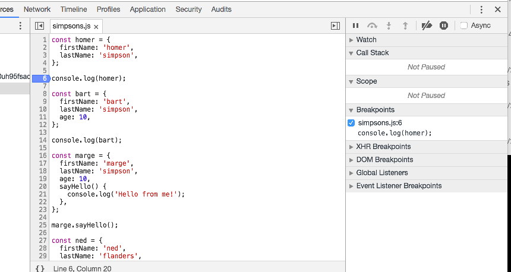The height and width of the screenshot is (272, 511).
Task: Click the code line console.log(bart);
Action: pyautogui.click(x=87, y=140)
